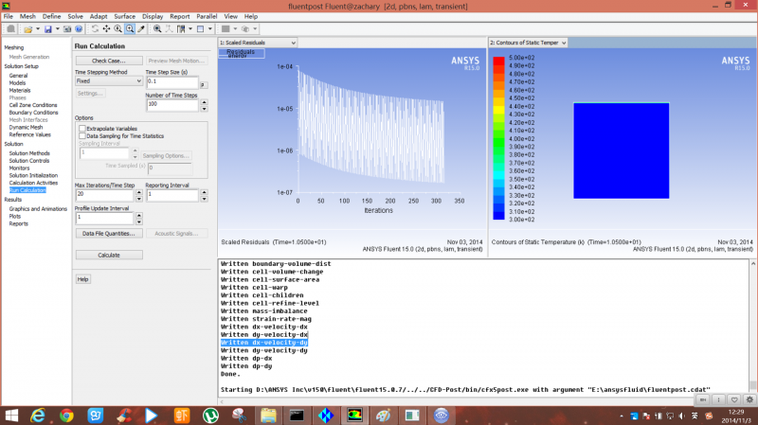Open the Surface menu

(124, 16)
